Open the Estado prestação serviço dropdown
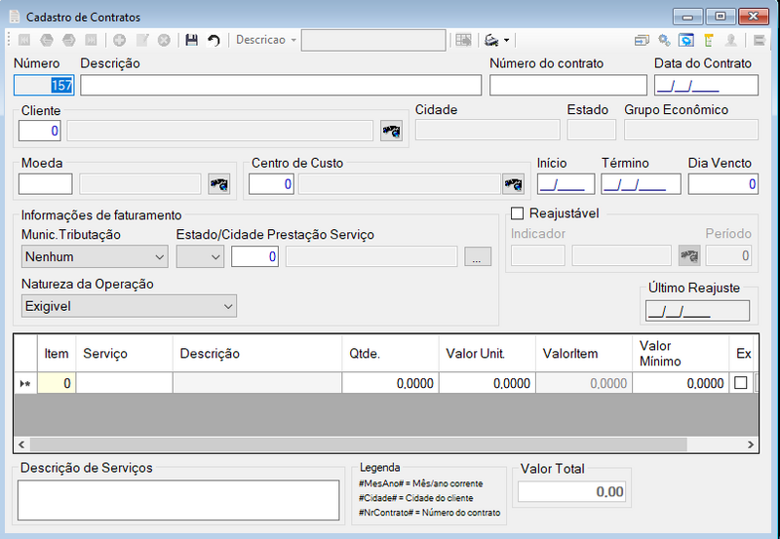Image resolution: width=780 pixels, height=539 pixels. click(x=200, y=256)
